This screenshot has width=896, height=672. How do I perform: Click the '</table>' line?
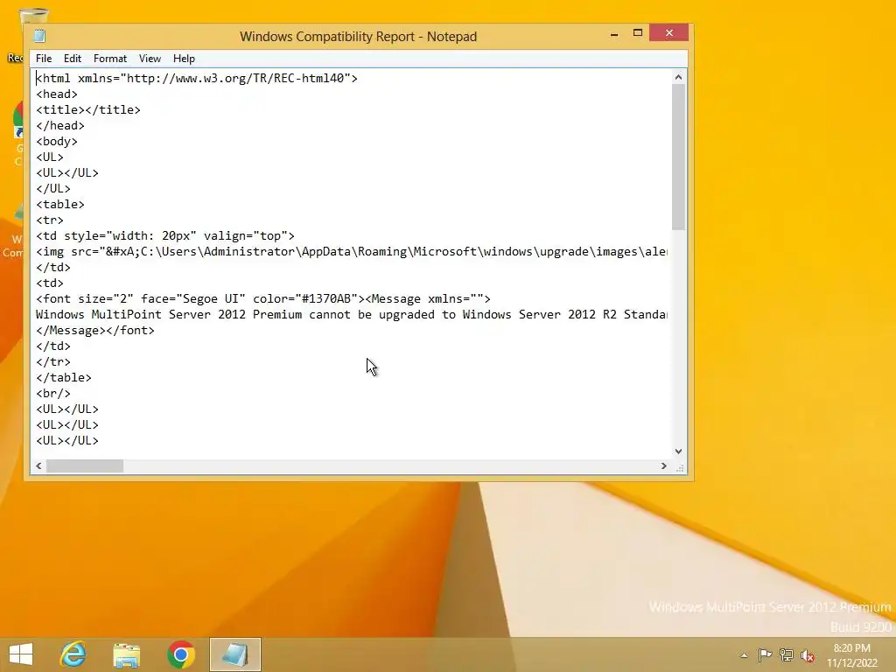(63, 378)
